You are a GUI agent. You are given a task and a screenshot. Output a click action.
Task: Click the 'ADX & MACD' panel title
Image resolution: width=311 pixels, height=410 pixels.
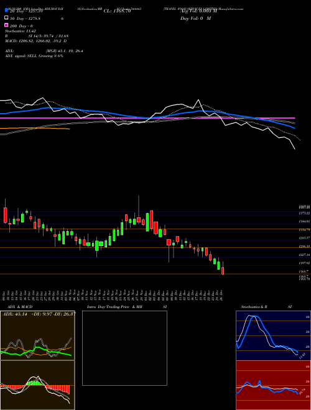click(20, 307)
